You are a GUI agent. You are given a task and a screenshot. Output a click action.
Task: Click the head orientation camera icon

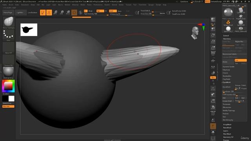(195, 33)
